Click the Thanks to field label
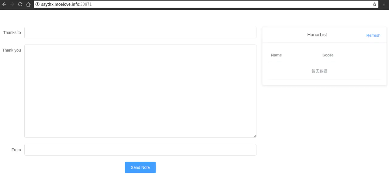The image size is (389, 178). 12,32
